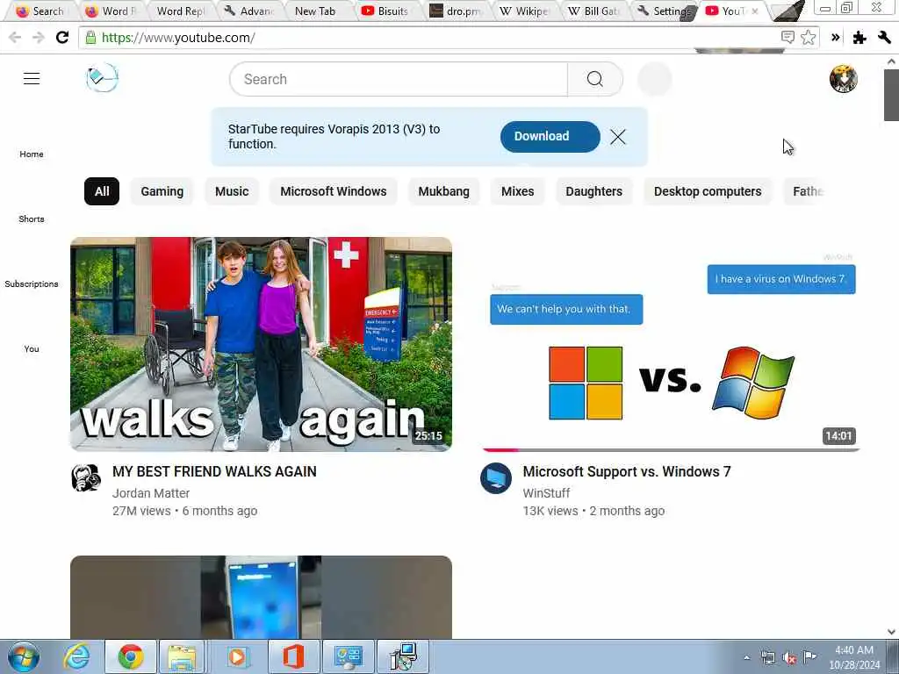Screen dimensions: 899x674
Task: Select the Mixes filter chip
Action: coord(517,191)
